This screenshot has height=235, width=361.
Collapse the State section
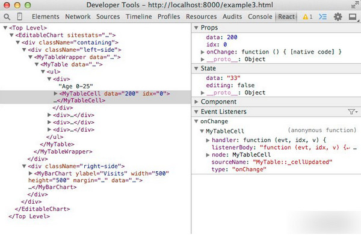pyautogui.click(x=196, y=69)
